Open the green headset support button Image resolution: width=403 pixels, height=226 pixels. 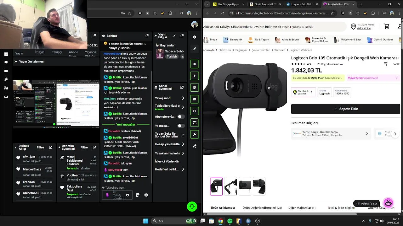[x=192, y=206]
